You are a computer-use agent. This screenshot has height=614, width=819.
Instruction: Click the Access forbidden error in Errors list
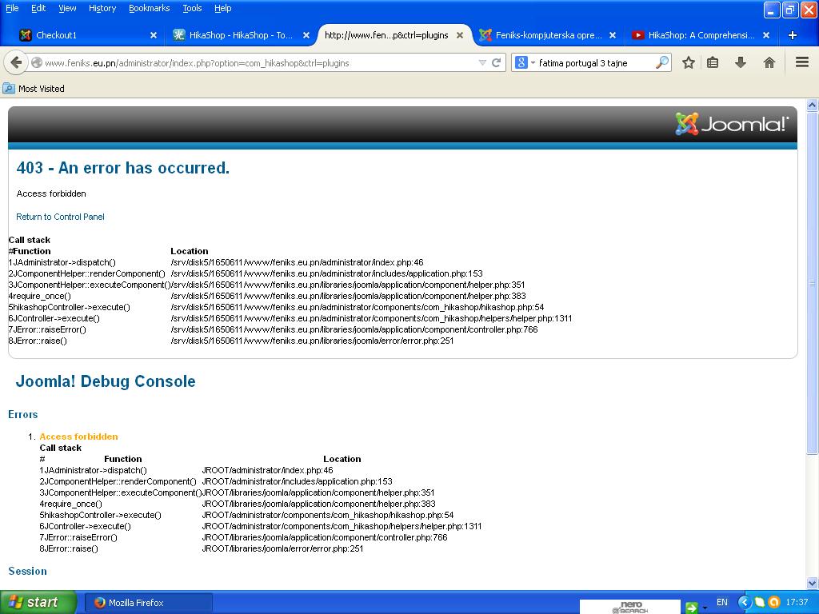(x=78, y=437)
